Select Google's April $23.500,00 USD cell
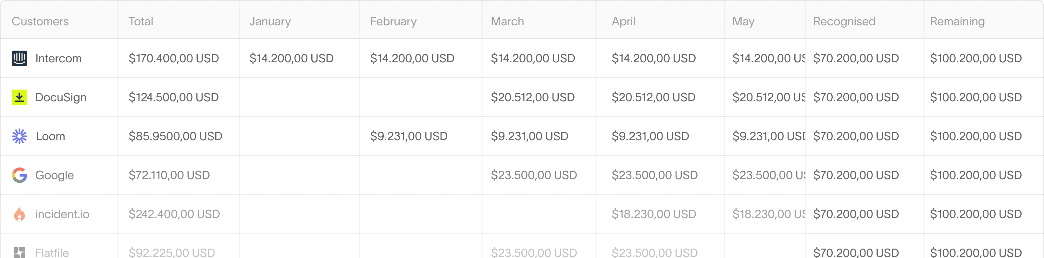This screenshot has width=1044, height=258. 654,175
